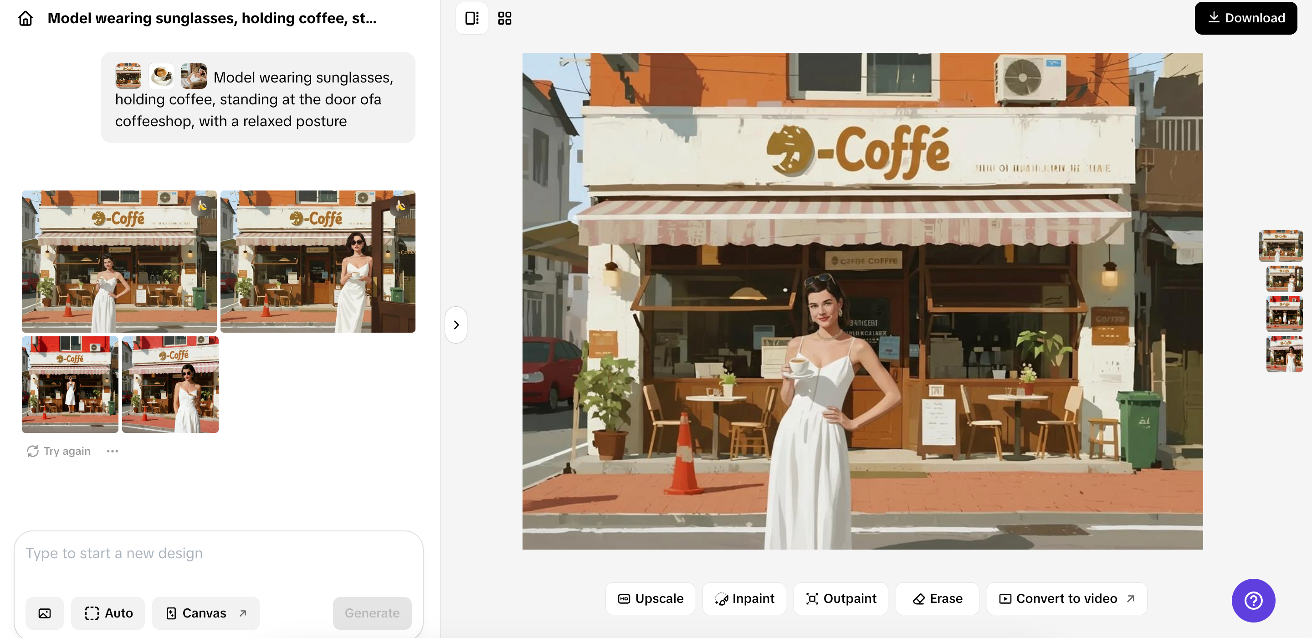
Task: Select second generated image with door
Action: [x=318, y=262]
